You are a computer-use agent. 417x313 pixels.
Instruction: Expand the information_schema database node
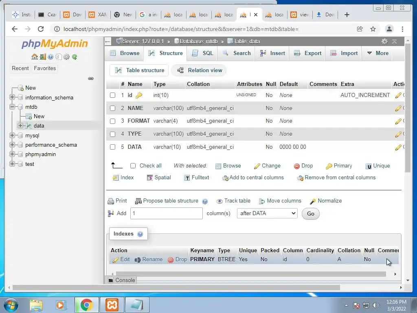(12, 97)
